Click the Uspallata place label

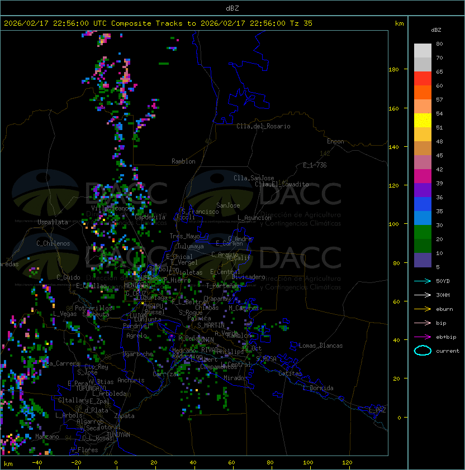(53, 222)
